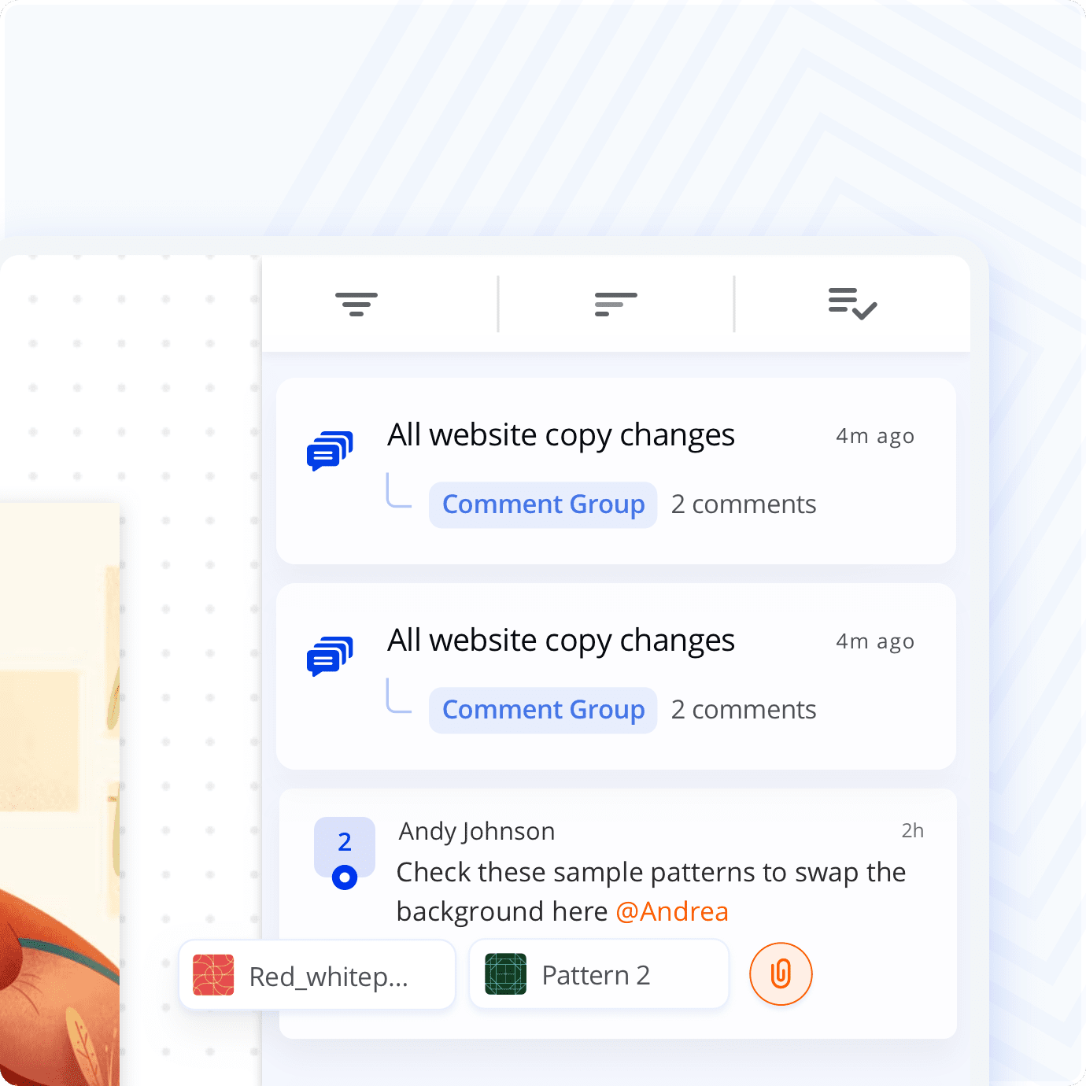Select Andy Johnson's comment author name
This screenshot has width=1086, height=1086.
tap(477, 831)
